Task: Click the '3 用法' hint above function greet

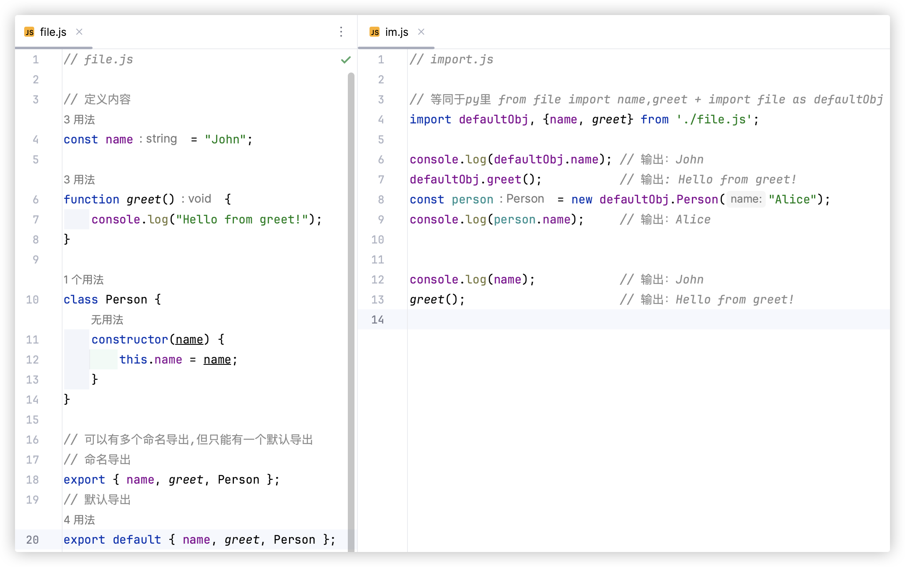Action: coord(79,180)
